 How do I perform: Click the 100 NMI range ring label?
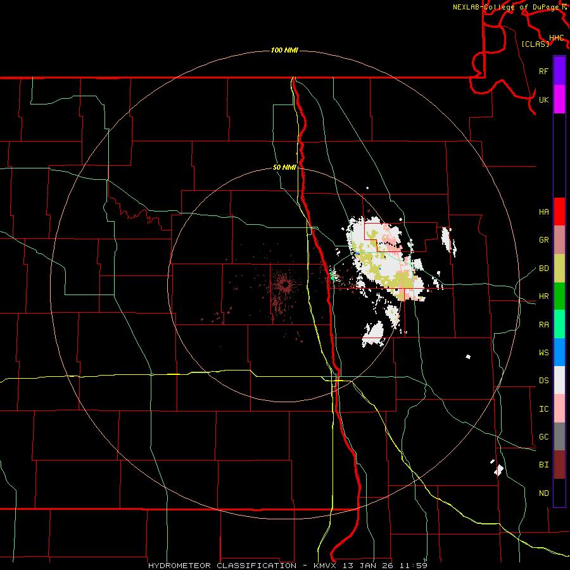[x=284, y=50]
